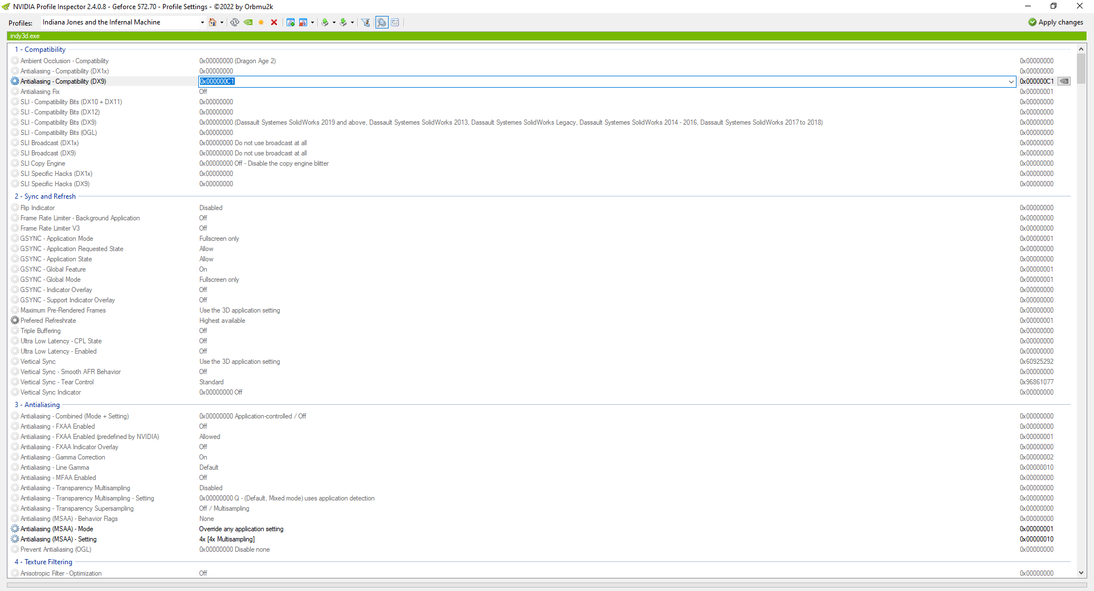Open the import profiles dropdown arrow
The height and width of the screenshot is (591, 1094).
pos(352,23)
